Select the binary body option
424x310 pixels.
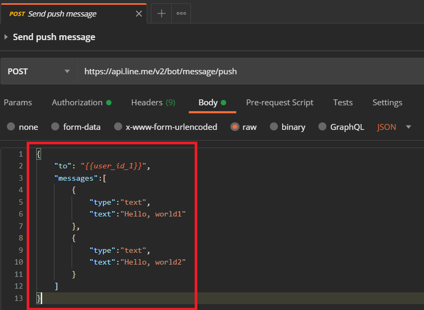tap(287, 127)
